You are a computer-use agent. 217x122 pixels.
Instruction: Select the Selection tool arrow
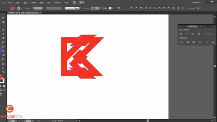3,18
